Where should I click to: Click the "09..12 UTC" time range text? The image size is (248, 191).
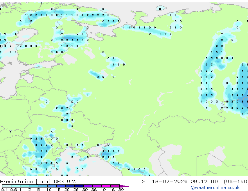(205, 182)
